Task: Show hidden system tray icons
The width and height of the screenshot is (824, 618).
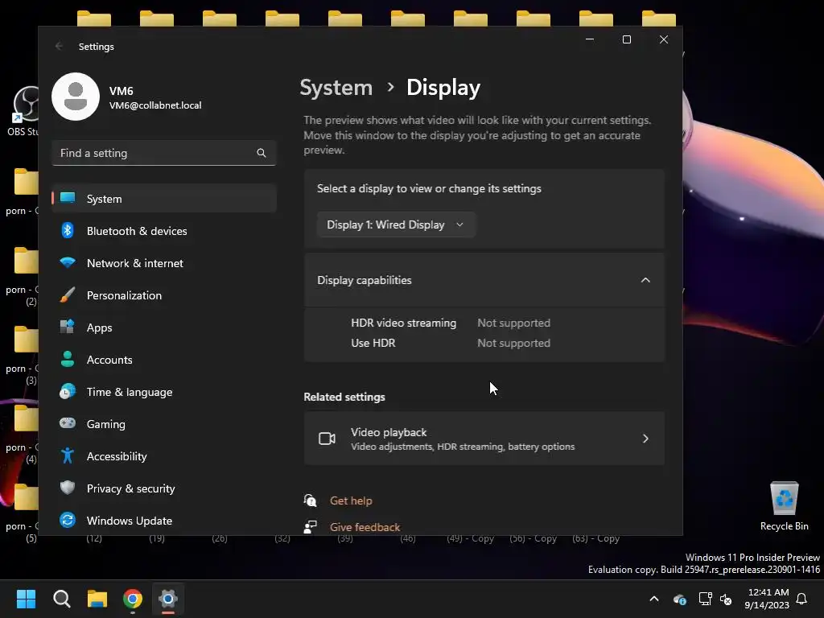Action: coord(654,599)
